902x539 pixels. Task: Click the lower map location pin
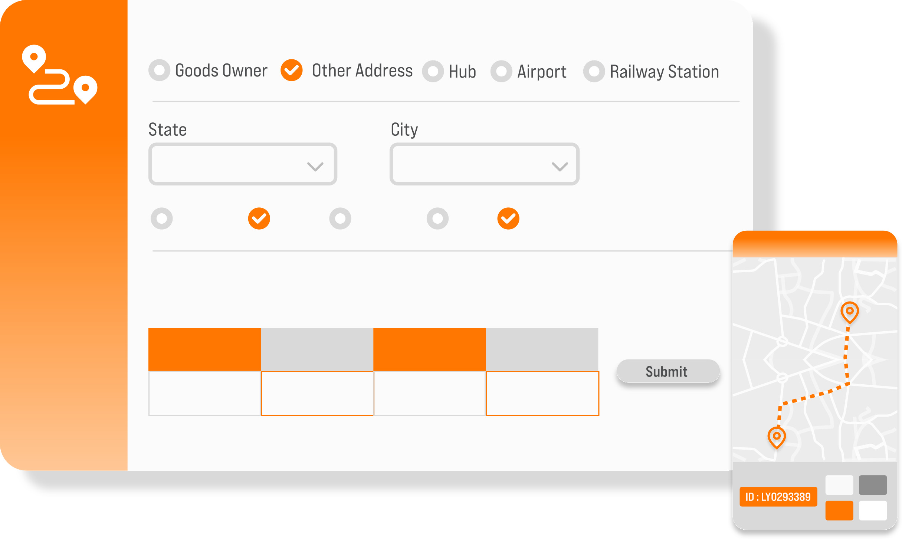[776, 437]
